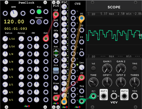Click the P16 CLK input jack
The width and height of the screenshot is (142, 109).
56,14
